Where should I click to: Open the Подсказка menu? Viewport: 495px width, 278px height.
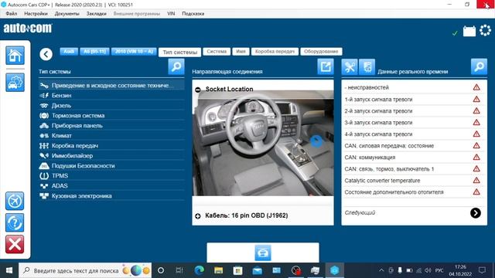pos(193,14)
